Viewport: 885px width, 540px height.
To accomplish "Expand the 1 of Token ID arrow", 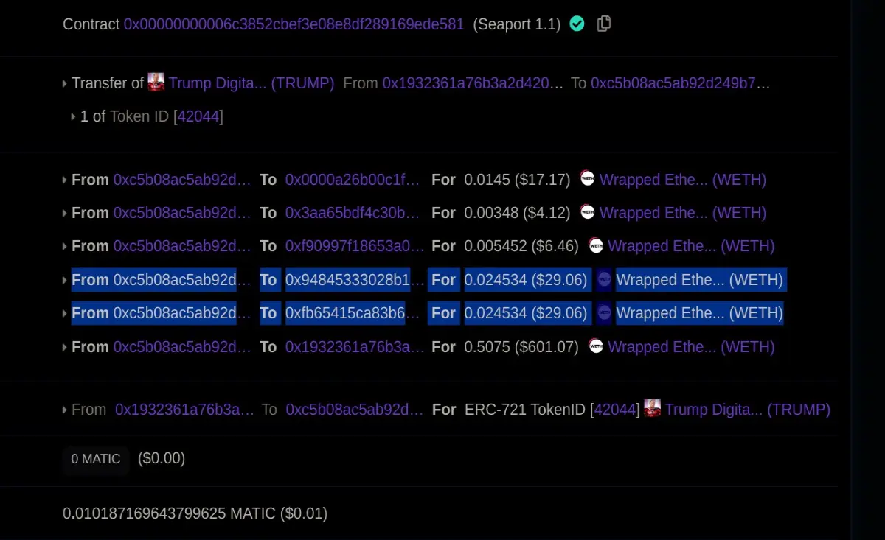I will click(73, 117).
